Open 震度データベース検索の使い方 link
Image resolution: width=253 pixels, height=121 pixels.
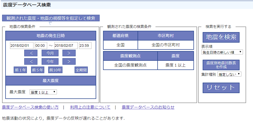click(30, 107)
